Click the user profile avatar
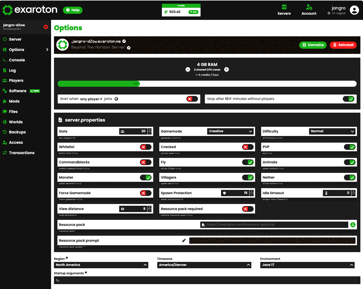Image resolution: width=363 pixels, height=289 pixels. tap(354, 10)
